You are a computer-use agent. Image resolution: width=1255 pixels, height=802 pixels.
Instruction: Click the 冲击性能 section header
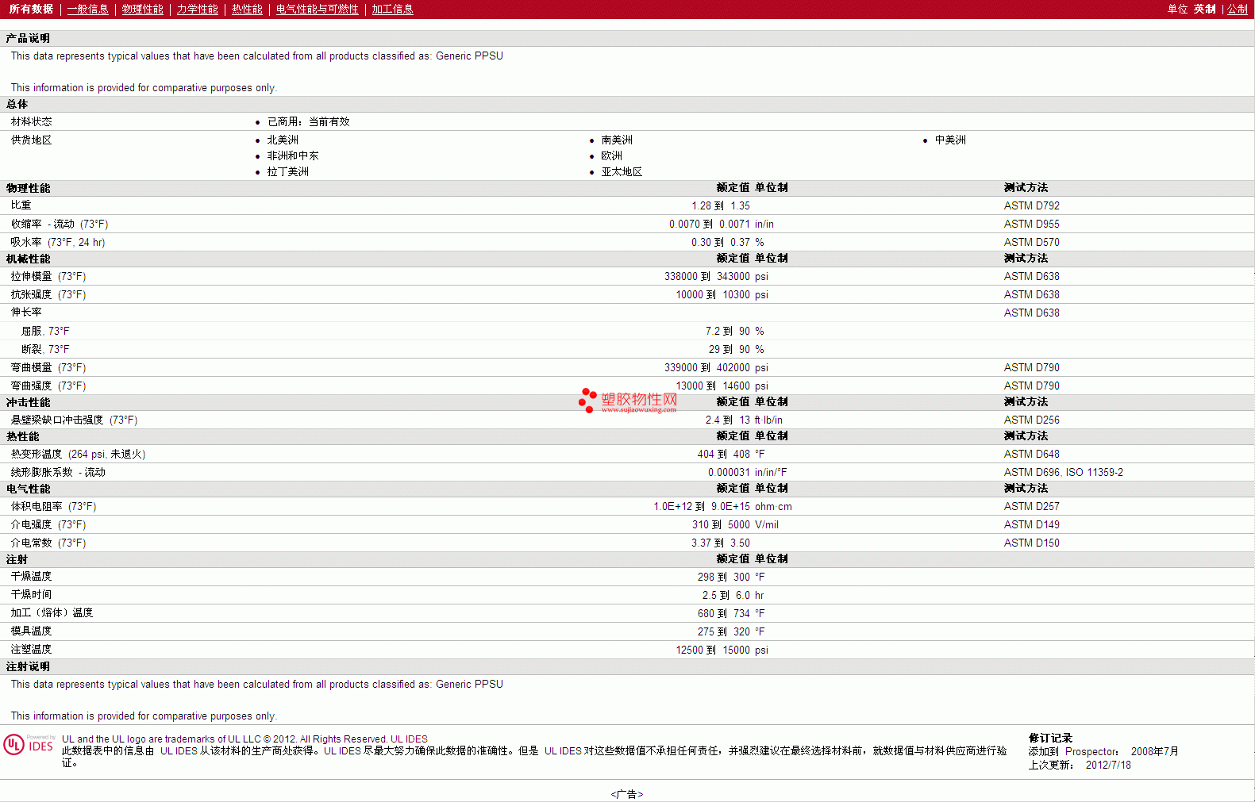point(29,403)
